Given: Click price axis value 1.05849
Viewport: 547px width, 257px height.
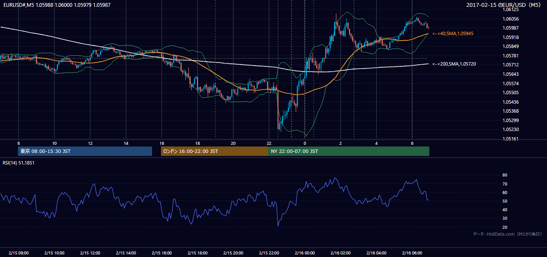Looking at the screenshot, I should click(x=511, y=46).
